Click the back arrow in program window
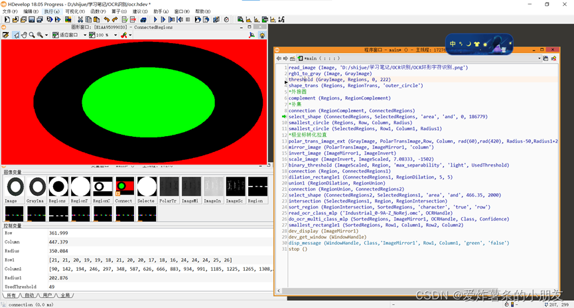 [x=279, y=58]
